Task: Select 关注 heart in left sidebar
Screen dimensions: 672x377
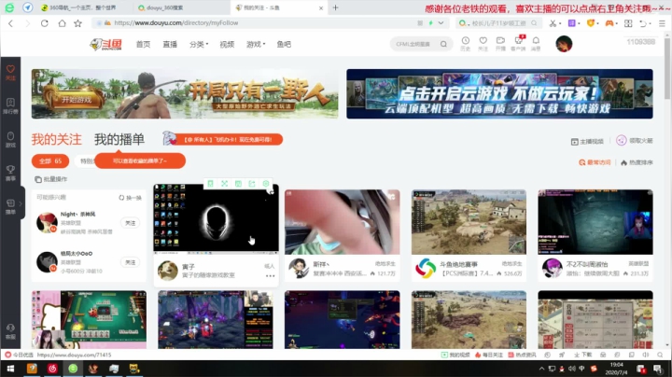Action: tap(10, 73)
